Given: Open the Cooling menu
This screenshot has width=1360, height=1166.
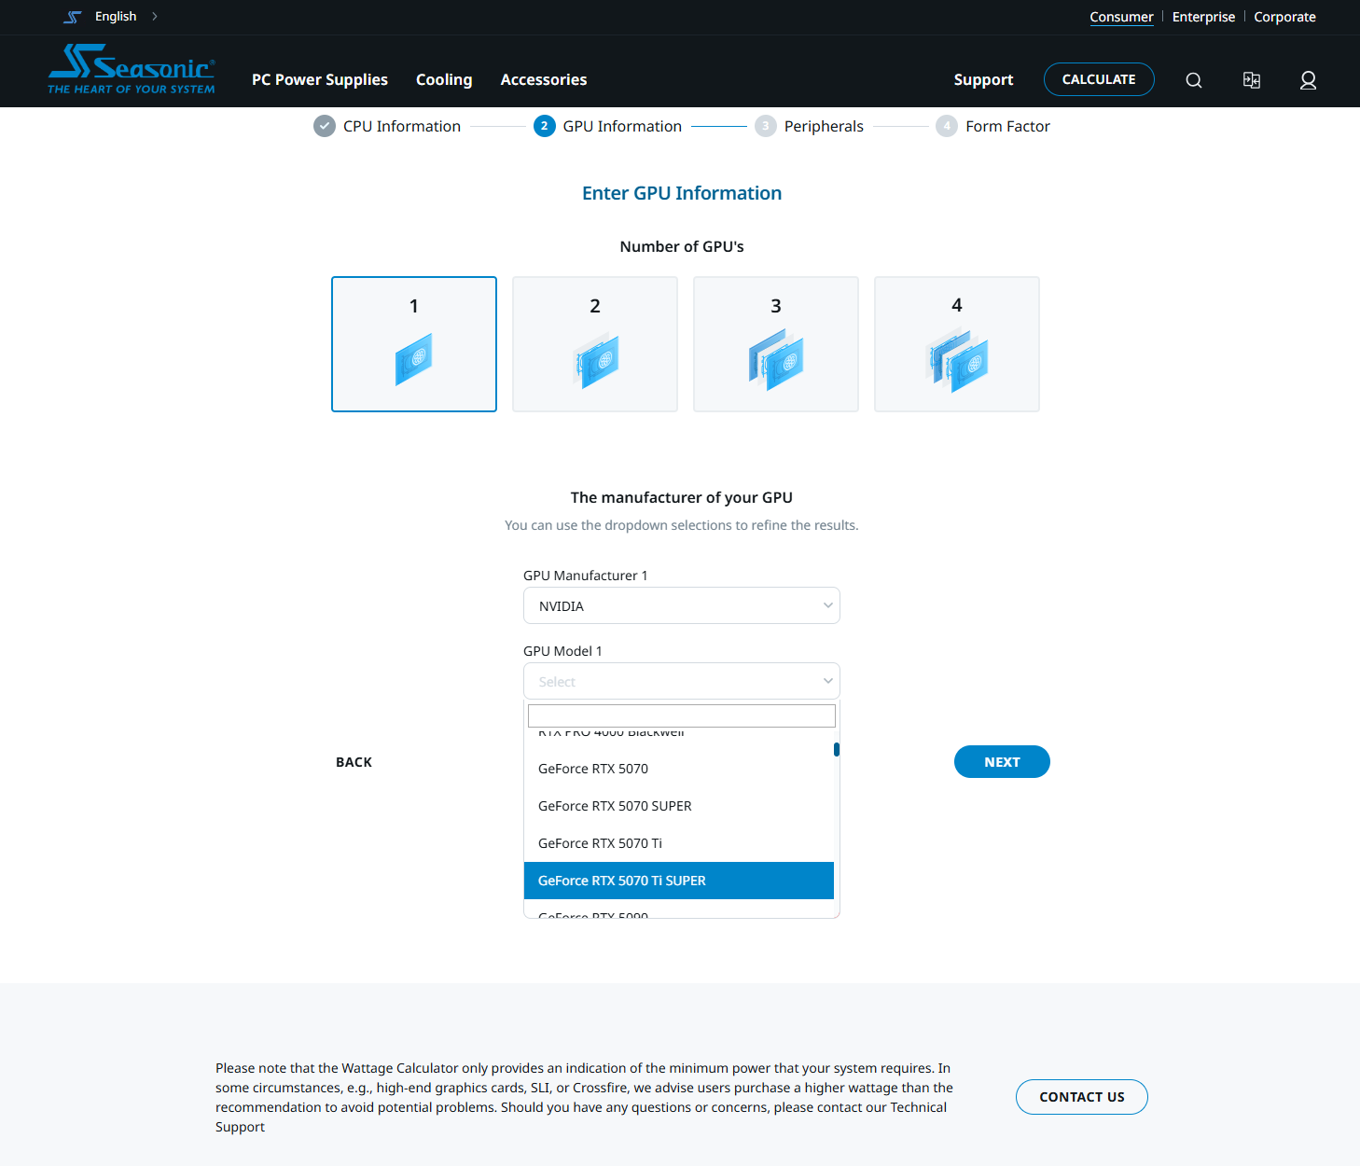Looking at the screenshot, I should click(x=444, y=80).
